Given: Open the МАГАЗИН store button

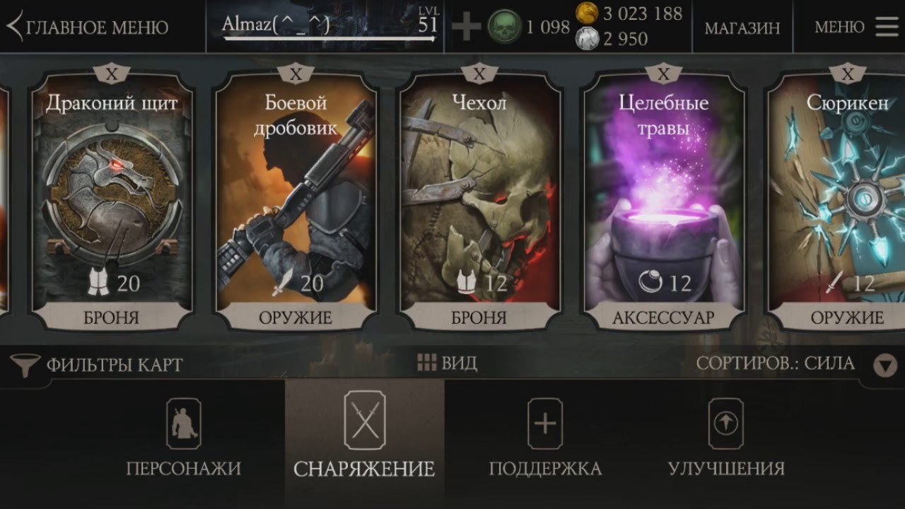Looking at the screenshot, I should 742,28.
